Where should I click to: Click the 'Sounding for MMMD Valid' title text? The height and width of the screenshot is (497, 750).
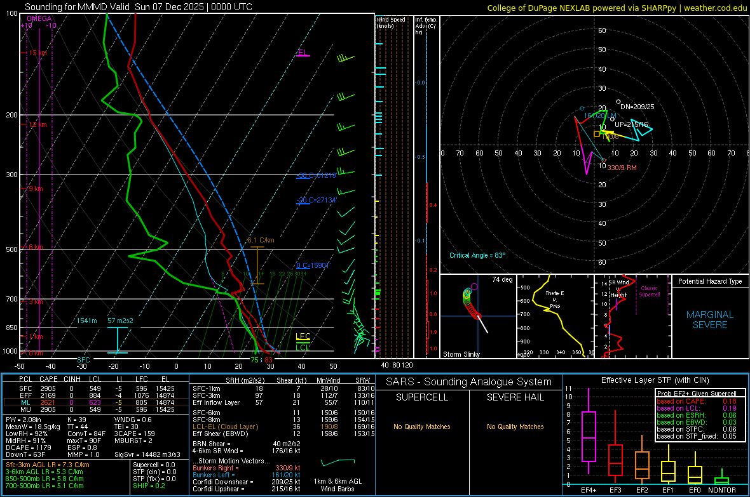tap(77, 7)
